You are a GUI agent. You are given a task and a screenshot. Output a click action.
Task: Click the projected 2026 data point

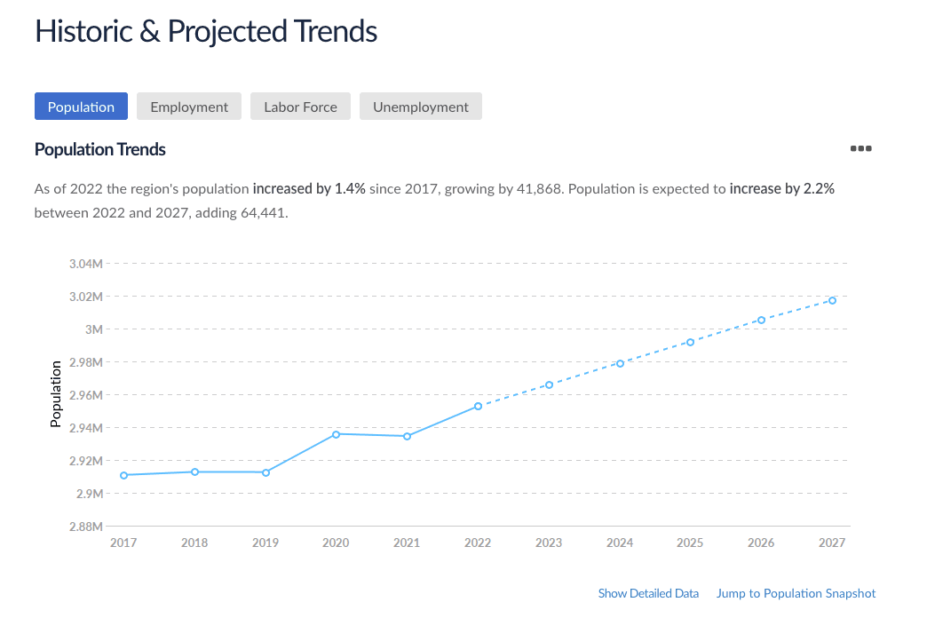point(761,320)
